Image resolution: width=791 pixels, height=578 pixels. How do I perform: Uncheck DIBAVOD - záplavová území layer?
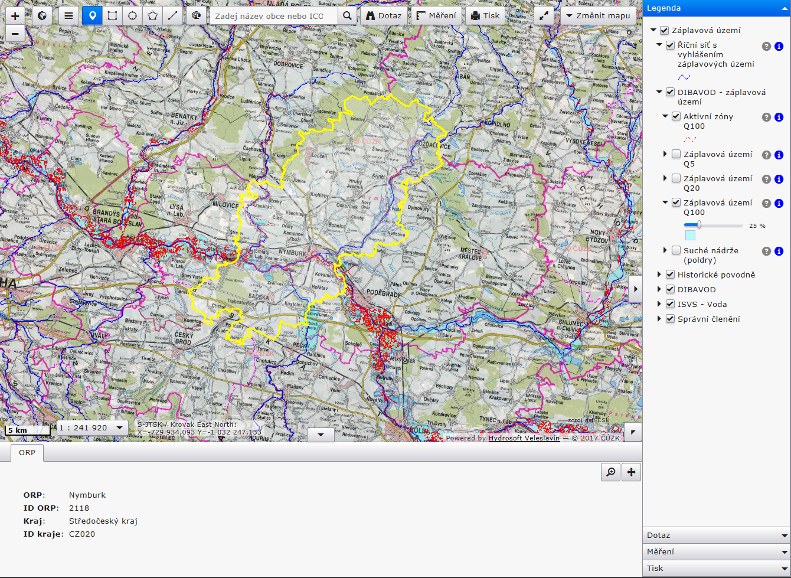point(670,92)
